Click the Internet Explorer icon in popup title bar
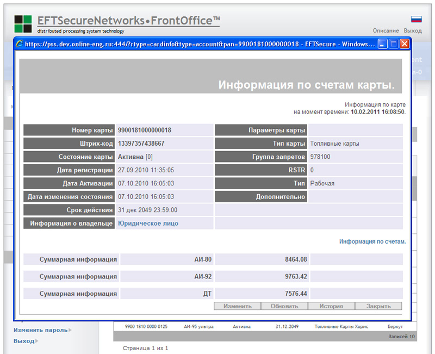 [x=20, y=44]
